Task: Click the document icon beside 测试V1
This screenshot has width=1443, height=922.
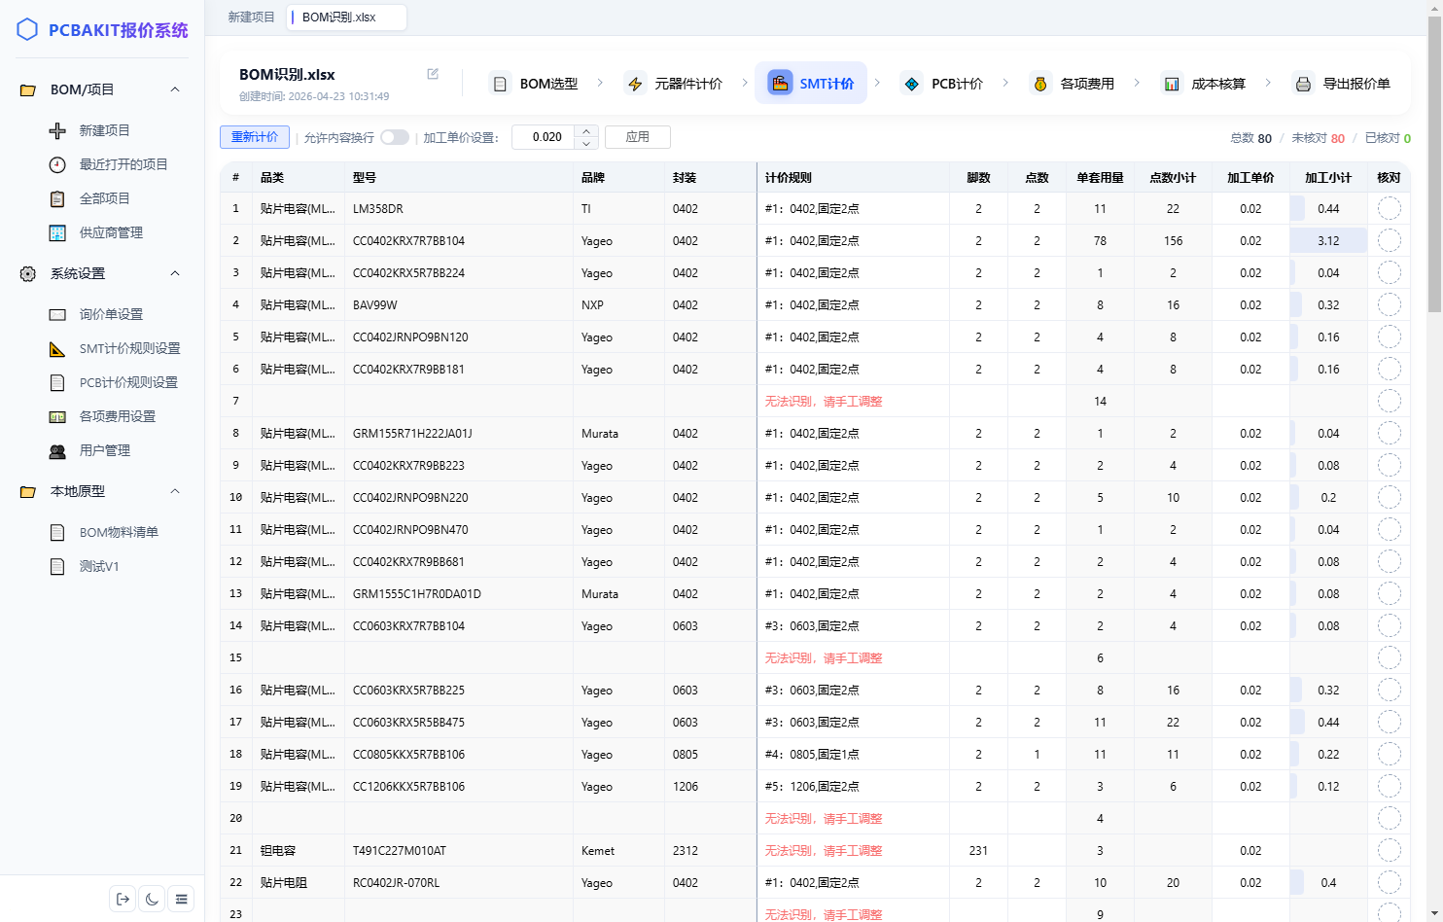Action: click(57, 566)
